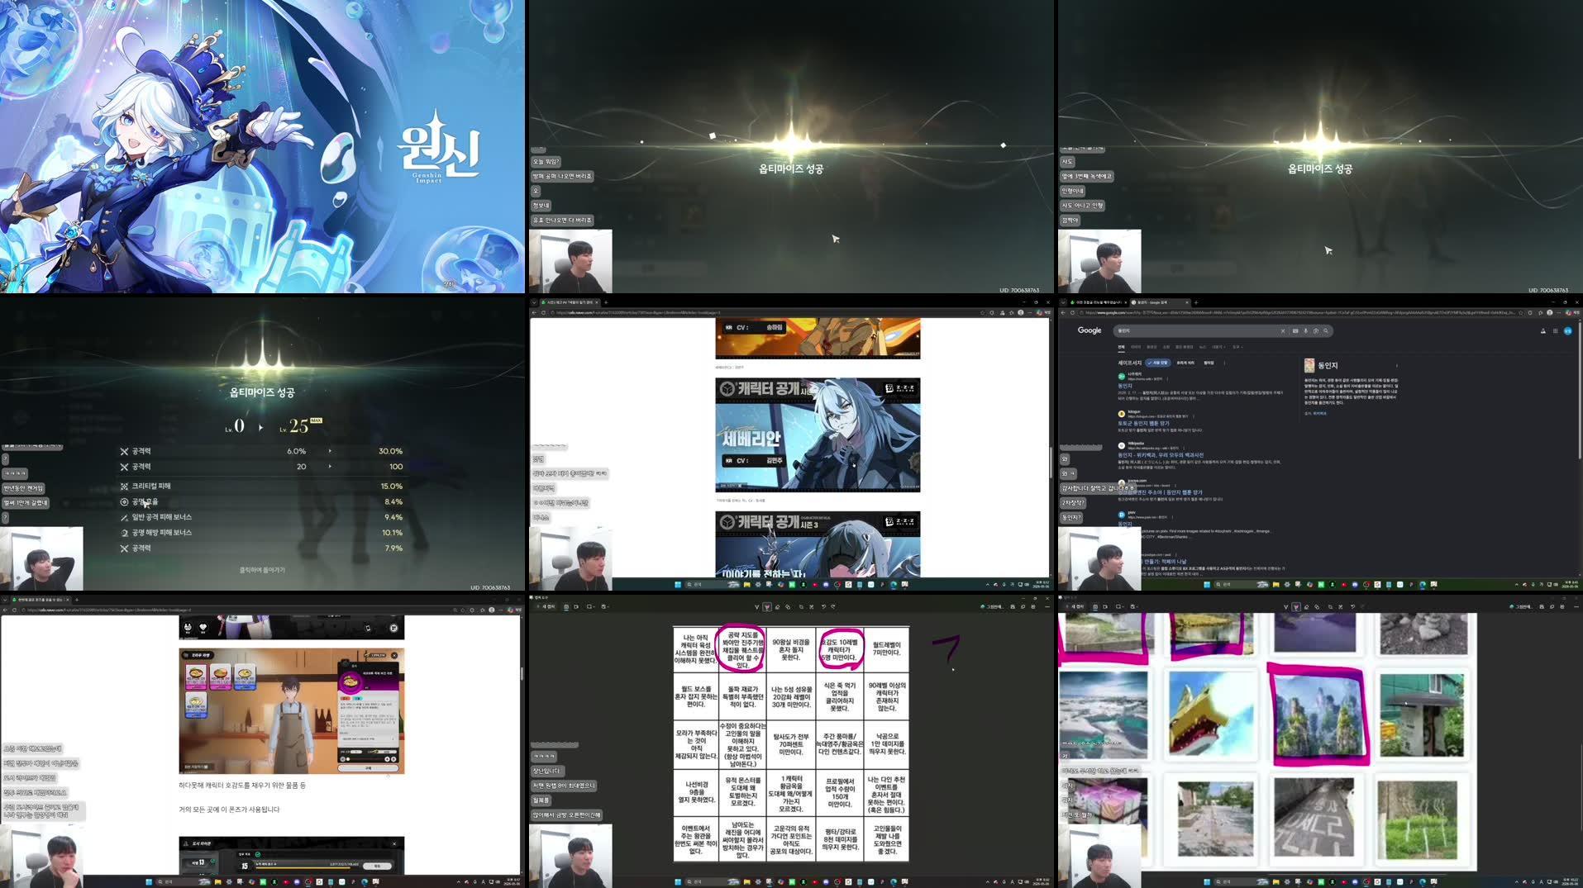Image resolution: width=1583 pixels, height=888 pixels.
Task: Open a new tab in the Google browser panel
Action: (x=1196, y=302)
